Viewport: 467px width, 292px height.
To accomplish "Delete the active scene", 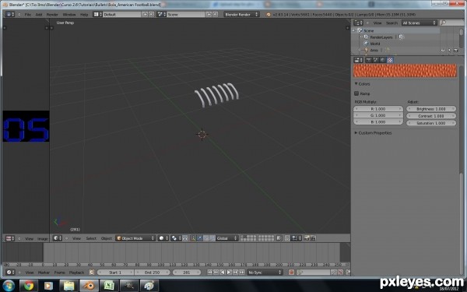I will pos(215,14).
